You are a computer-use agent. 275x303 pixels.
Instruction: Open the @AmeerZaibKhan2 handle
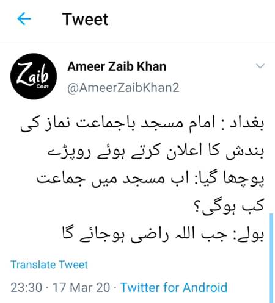point(123,88)
